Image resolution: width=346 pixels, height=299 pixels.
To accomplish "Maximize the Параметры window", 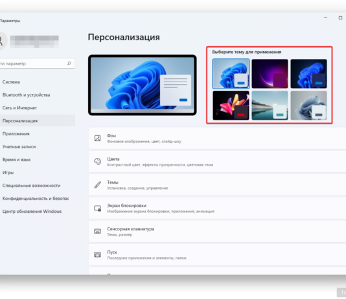I will click(340, 18).
